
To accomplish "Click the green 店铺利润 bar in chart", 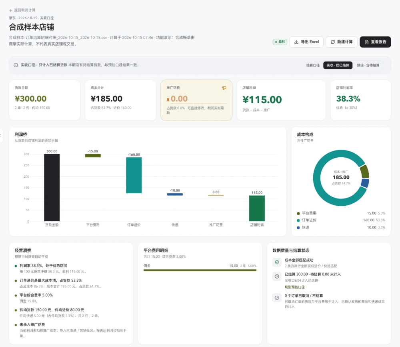I will coord(257,209).
